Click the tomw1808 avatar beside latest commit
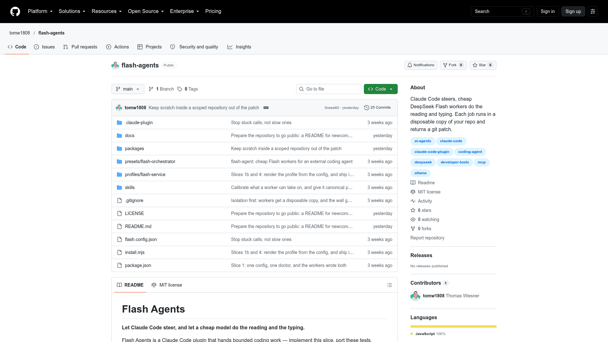608x342 pixels. pyautogui.click(x=119, y=108)
